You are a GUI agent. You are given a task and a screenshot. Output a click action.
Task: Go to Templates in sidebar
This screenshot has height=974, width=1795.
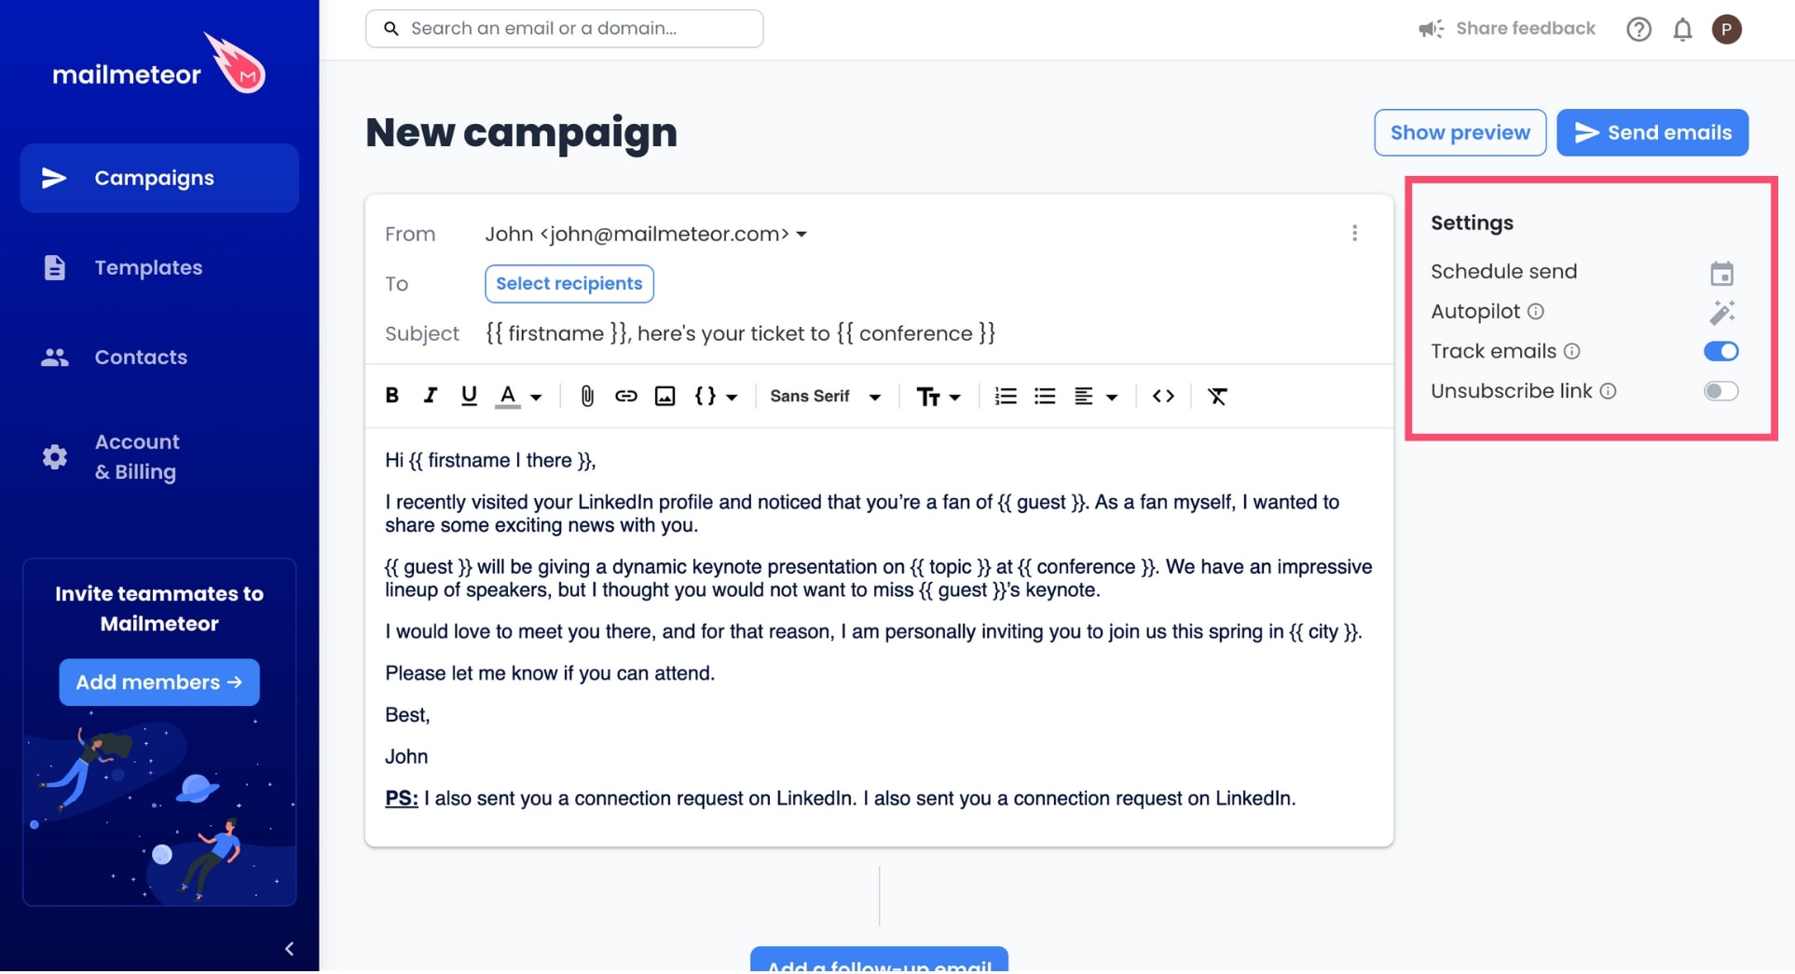coord(148,268)
